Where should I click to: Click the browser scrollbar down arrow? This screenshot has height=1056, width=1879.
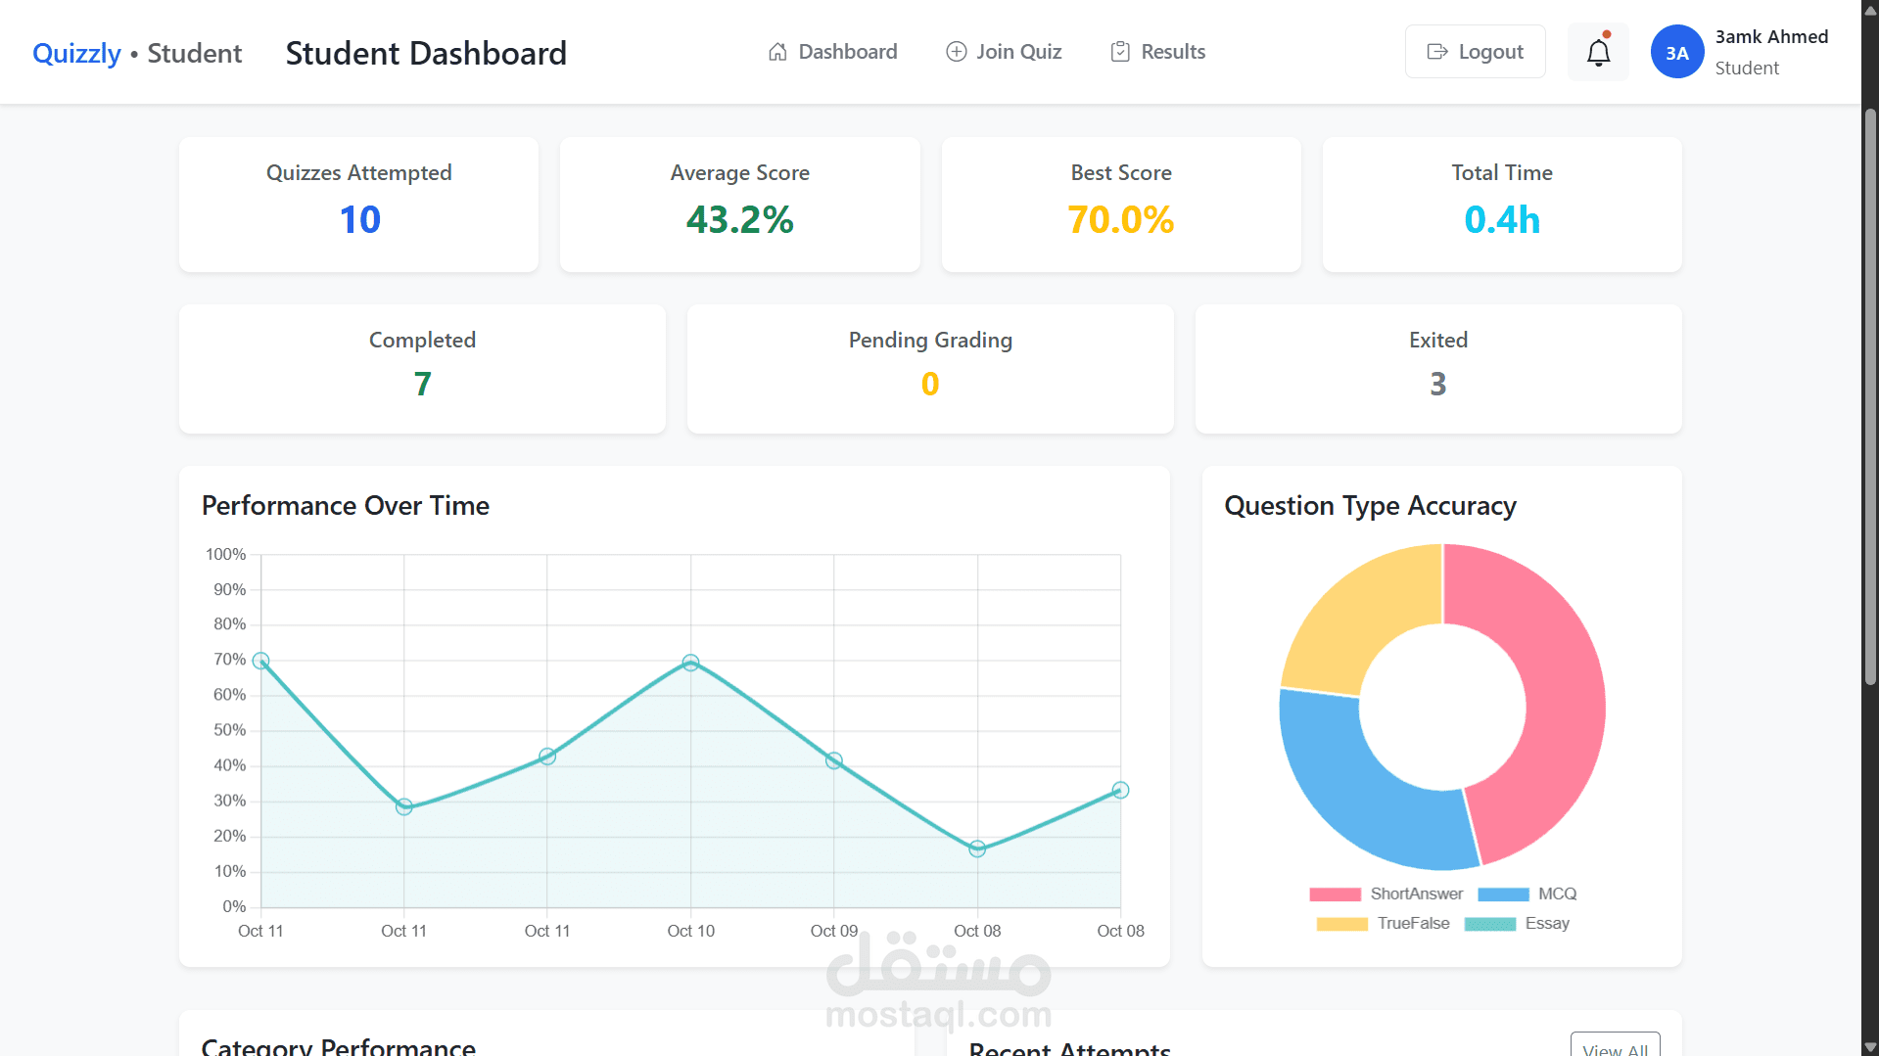coord(1870,1047)
